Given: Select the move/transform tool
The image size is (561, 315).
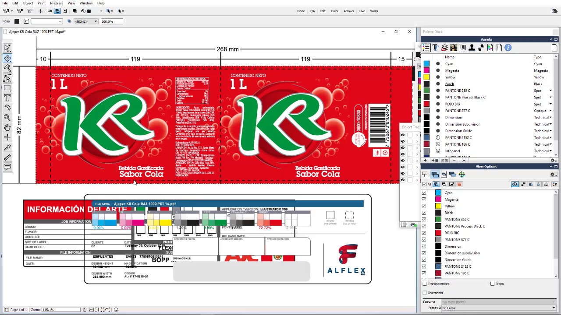Looking at the screenshot, I should coord(7,58).
